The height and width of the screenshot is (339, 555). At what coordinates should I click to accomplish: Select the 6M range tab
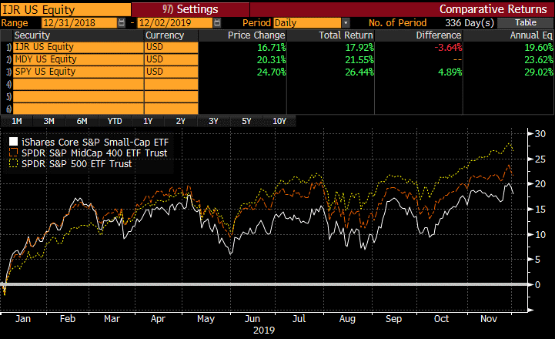pyautogui.click(x=82, y=122)
